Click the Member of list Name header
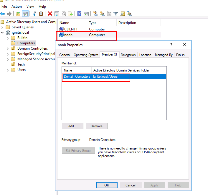208x195 pixels. [x=77, y=70]
